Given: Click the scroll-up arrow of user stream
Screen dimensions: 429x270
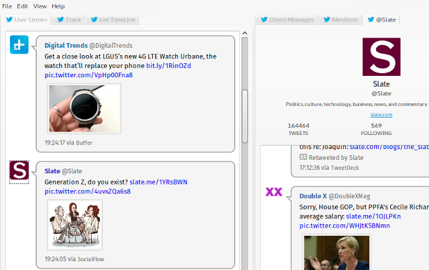Looking at the screenshot, I should (245, 33).
